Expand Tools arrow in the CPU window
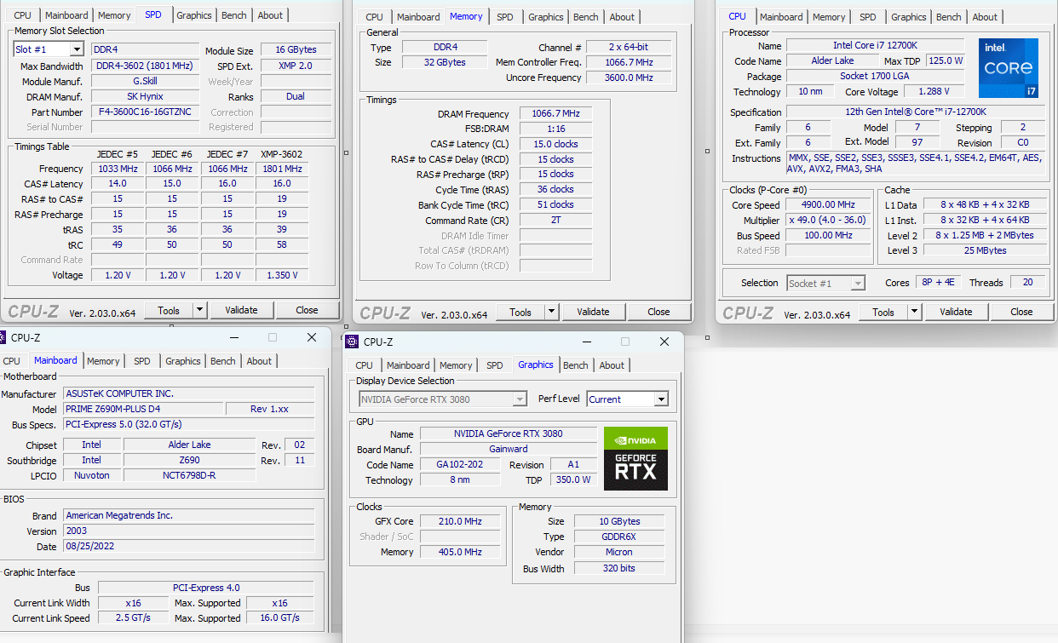 915,312
